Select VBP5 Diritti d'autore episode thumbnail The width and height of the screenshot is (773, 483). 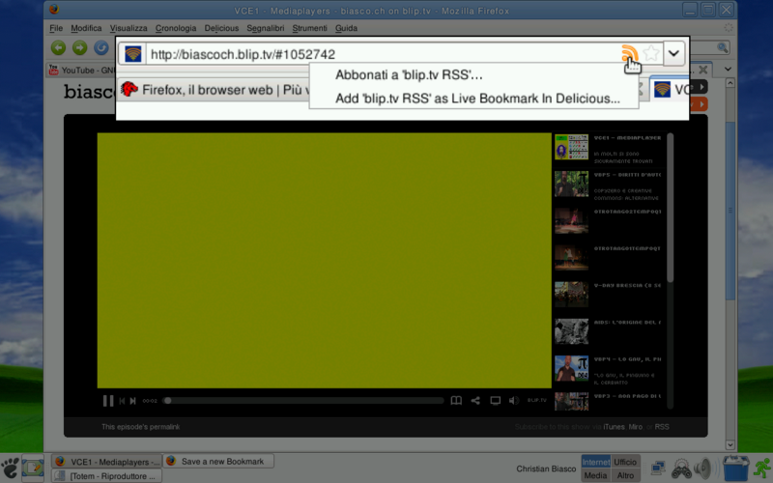[x=571, y=184]
